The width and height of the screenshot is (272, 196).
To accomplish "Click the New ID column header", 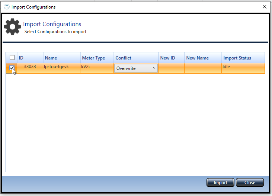I will tap(171, 58).
